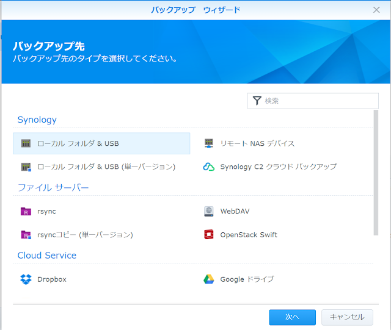Click the vertical scrollbar of destination list
391x330 pixels.
(376, 173)
